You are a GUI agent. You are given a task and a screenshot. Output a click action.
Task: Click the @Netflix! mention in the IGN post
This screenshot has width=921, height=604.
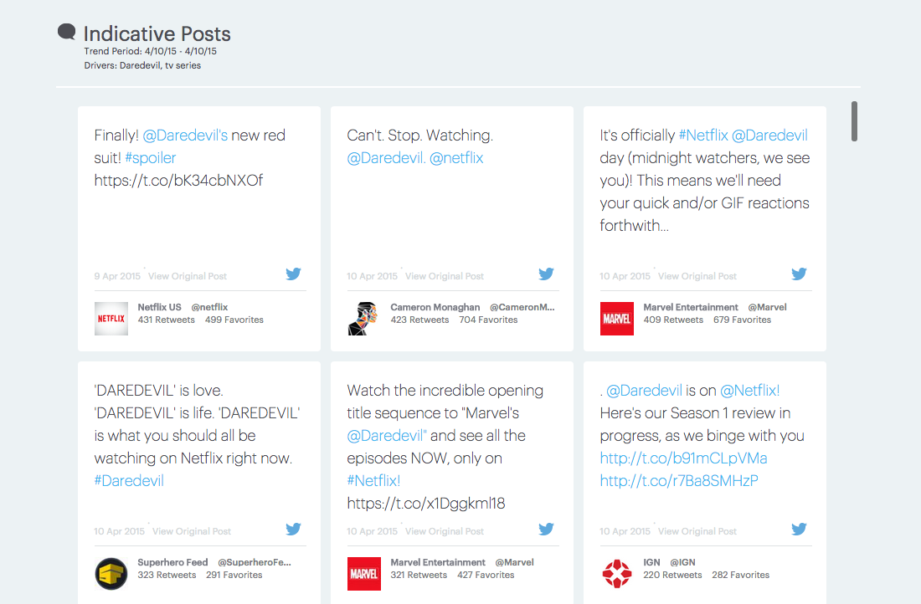750,391
